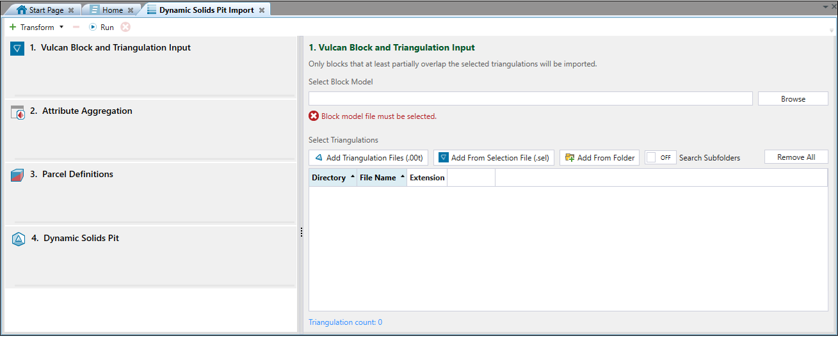Click the Dynamic Solids Pit hexagon icon
Viewport: 838px width, 337px height.
(x=19, y=239)
